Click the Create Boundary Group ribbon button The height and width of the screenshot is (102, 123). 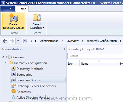(14, 21)
